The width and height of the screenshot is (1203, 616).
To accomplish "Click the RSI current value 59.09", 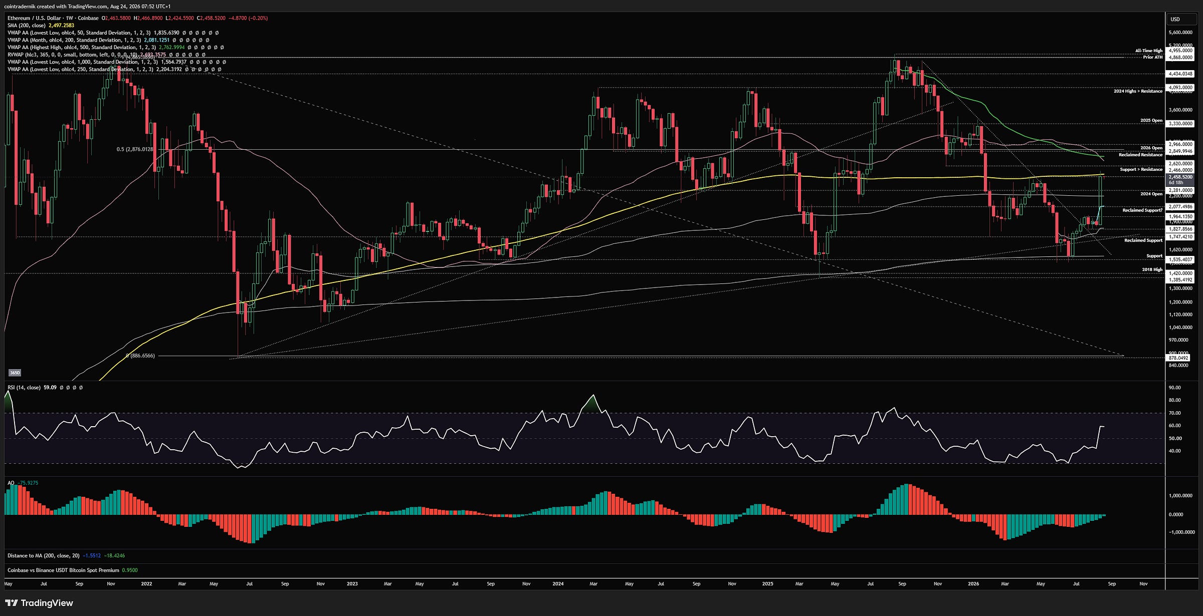I will (50, 388).
